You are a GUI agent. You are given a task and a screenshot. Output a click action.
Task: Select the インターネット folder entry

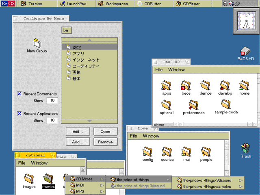[89, 60]
